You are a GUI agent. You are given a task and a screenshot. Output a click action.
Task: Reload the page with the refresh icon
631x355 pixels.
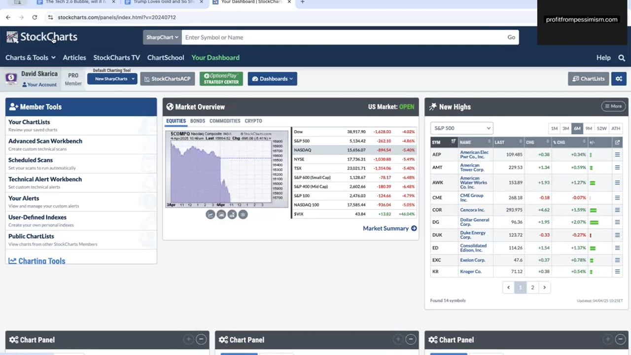click(35, 17)
